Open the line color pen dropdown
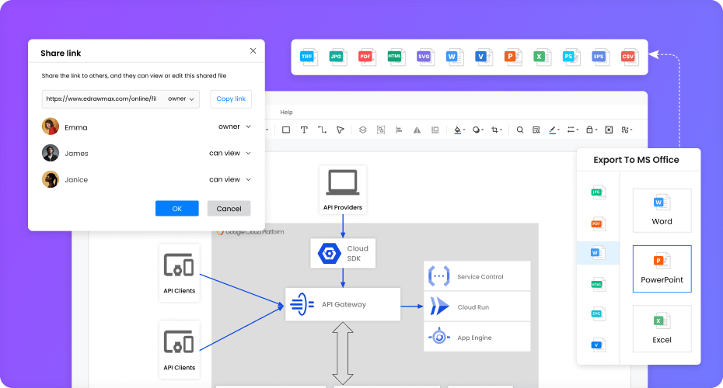Viewport: 723px width, 388px height. coord(554,130)
